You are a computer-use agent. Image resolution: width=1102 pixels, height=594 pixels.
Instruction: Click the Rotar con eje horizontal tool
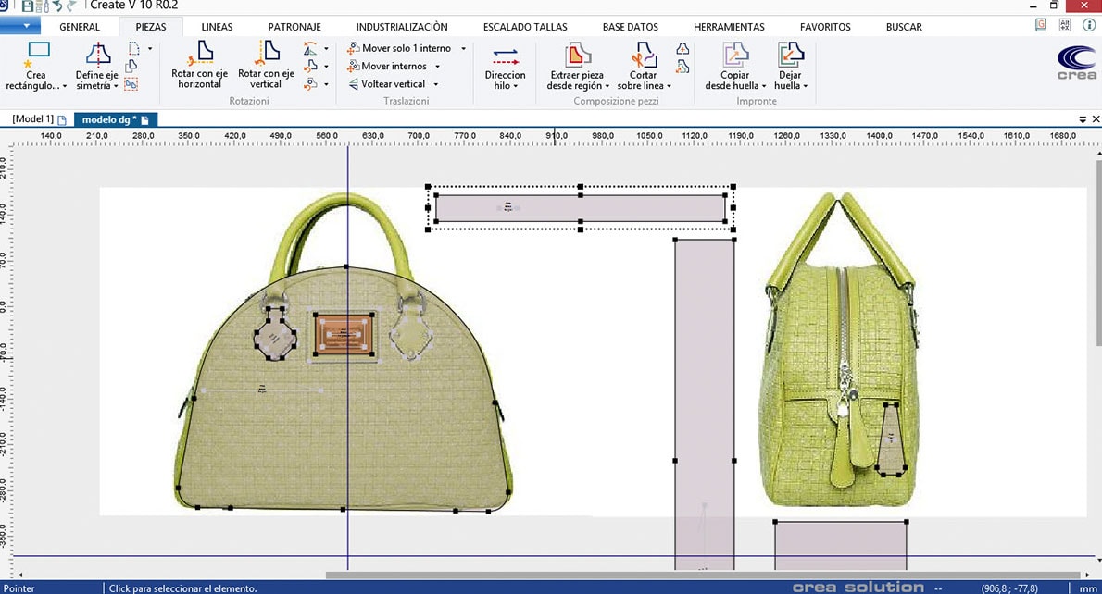(x=199, y=67)
